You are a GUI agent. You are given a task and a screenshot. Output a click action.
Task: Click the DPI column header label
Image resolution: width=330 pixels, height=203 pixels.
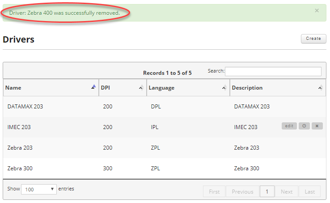[106, 88]
